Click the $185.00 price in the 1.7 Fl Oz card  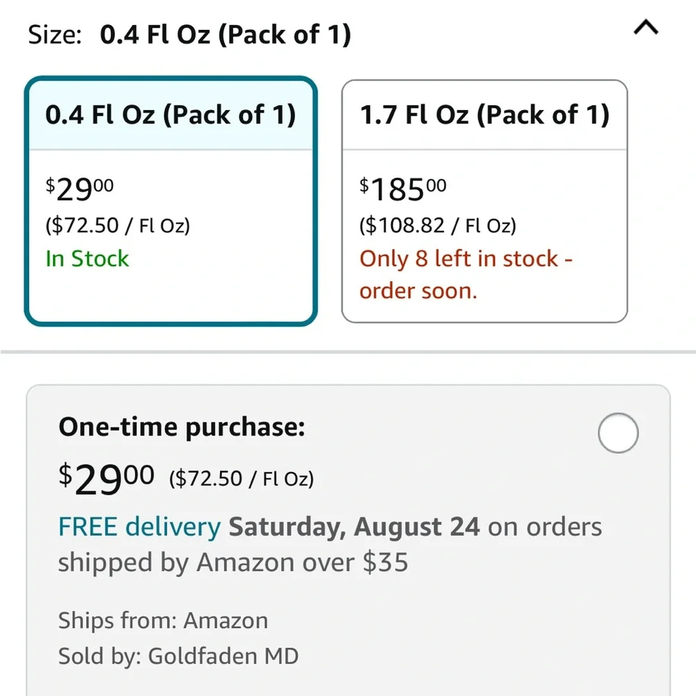(402, 189)
